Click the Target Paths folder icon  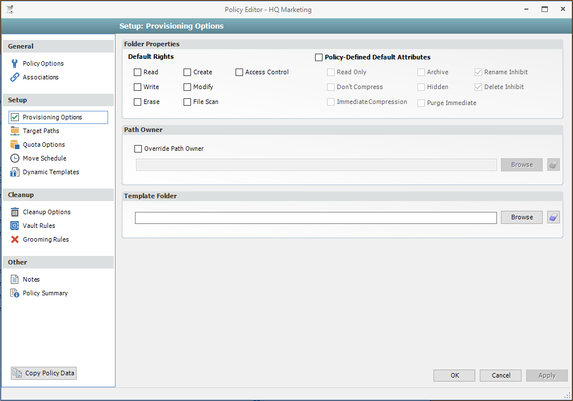coord(15,131)
